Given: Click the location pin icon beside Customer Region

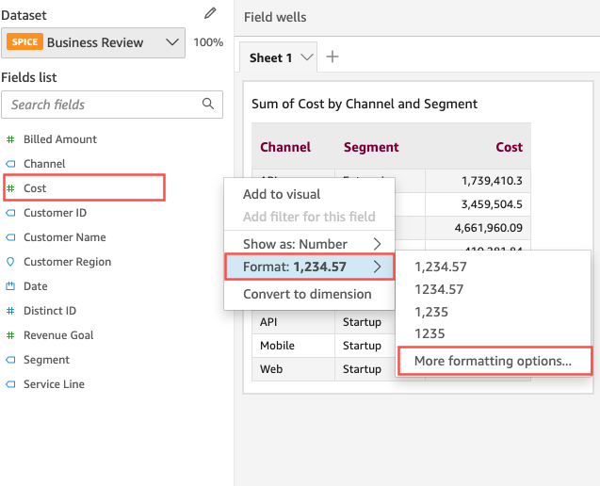Looking at the screenshot, I should [x=10, y=262].
